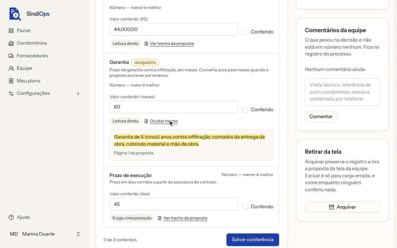Focus the Valor conferido (meses) input

pos(174,107)
